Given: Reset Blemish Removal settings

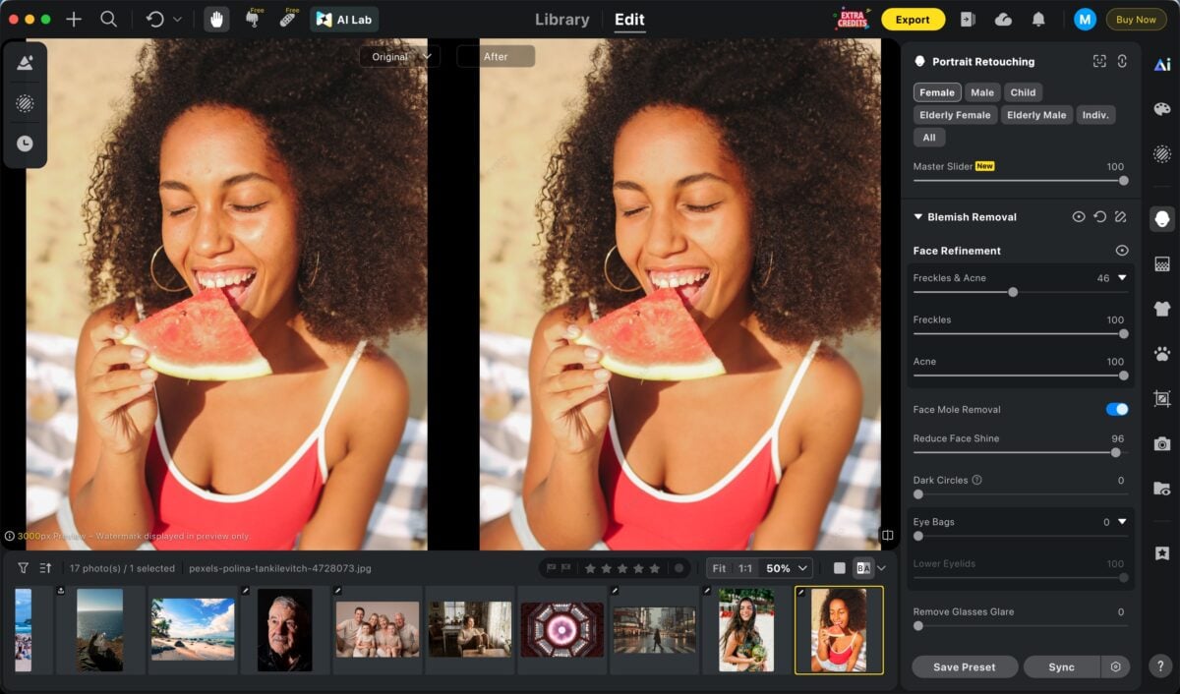Looking at the screenshot, I should pos(1099,216).
